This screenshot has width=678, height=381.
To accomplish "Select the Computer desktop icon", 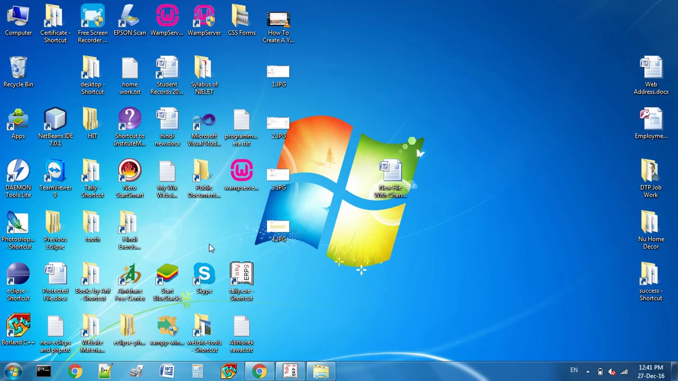I will [x=18, y=21].
